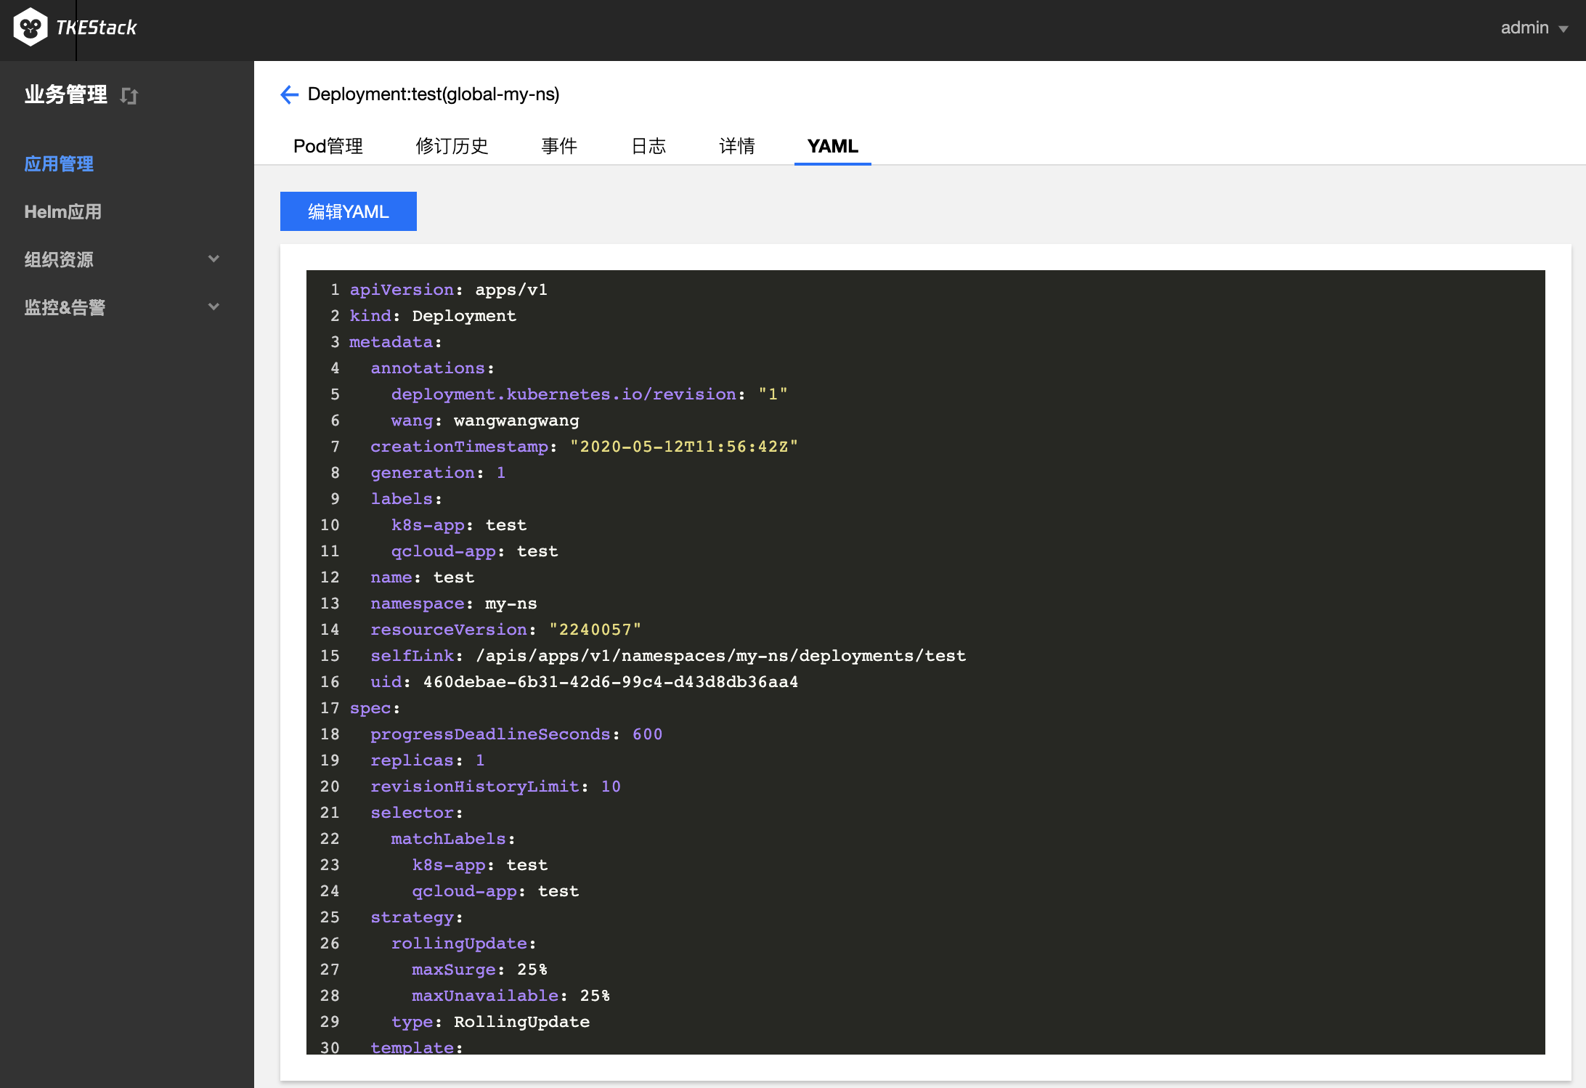Screen dimensions: 1586x1088
Task: Click the kind: Deployment line
Action: click(x=433, y=316)
